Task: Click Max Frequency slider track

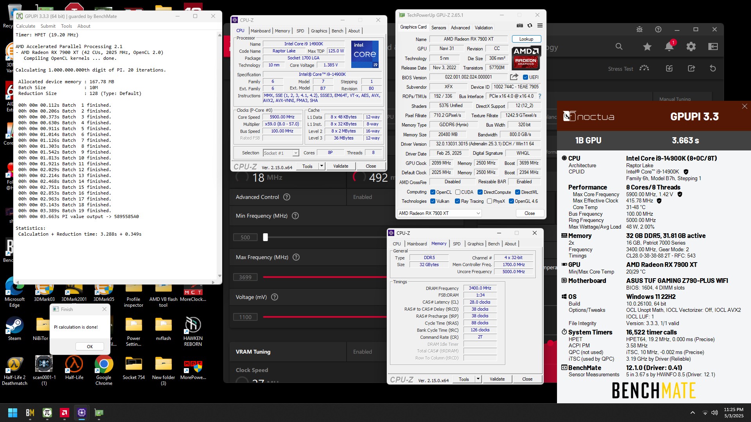Action: coord(325,277)
